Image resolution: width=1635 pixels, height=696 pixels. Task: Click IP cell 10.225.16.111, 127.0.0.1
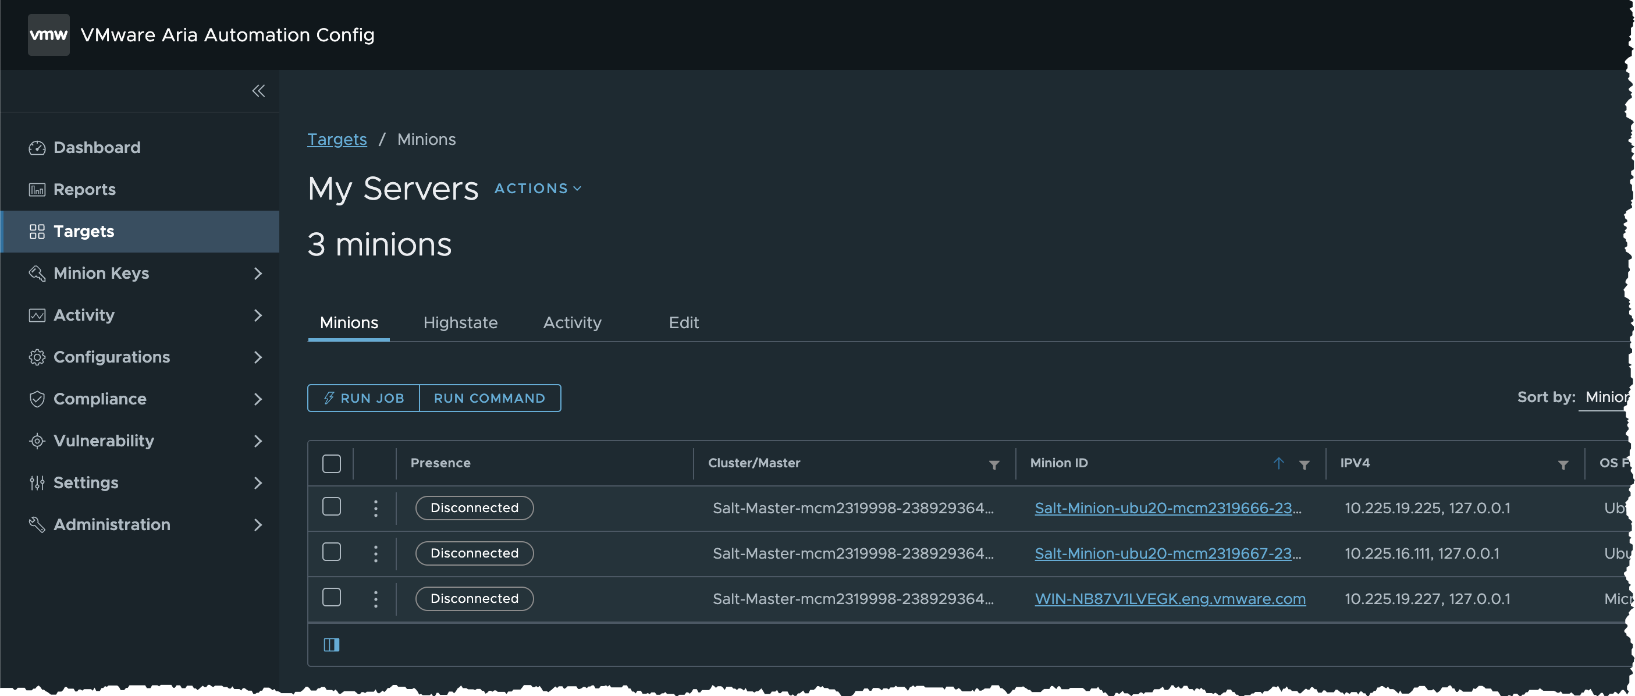click(1421, 554)
